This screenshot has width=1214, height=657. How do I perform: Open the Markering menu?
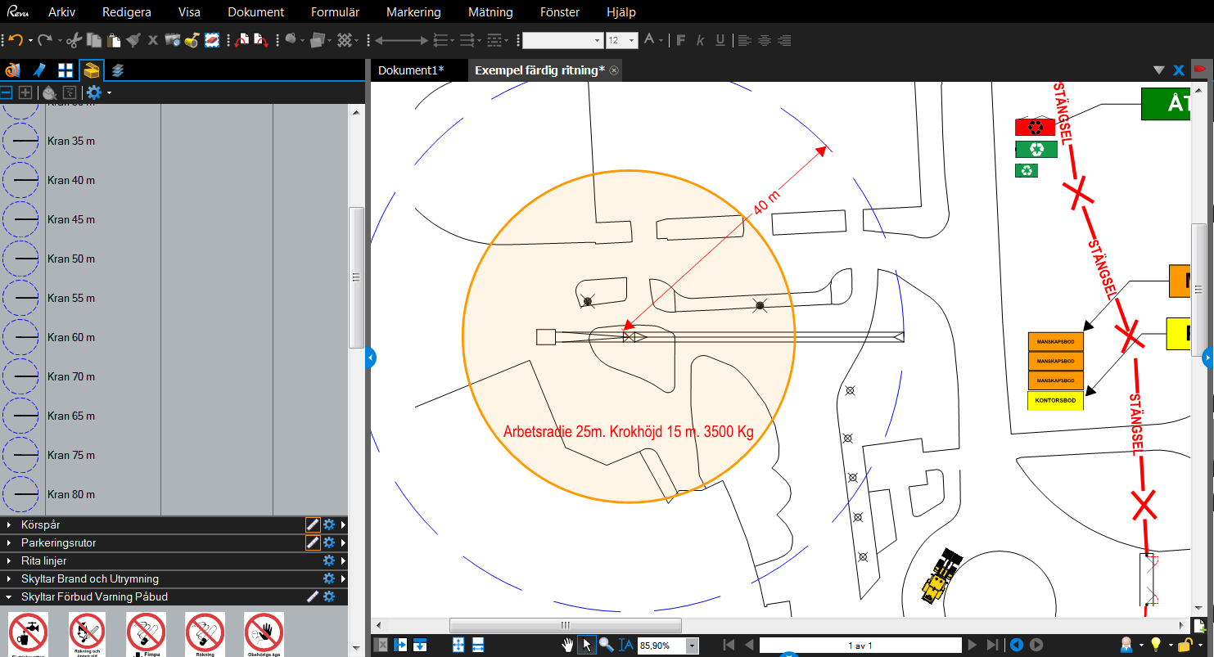click(413, 12)
